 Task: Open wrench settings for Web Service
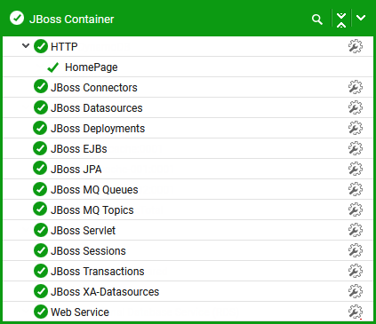[x=356, y=312]
